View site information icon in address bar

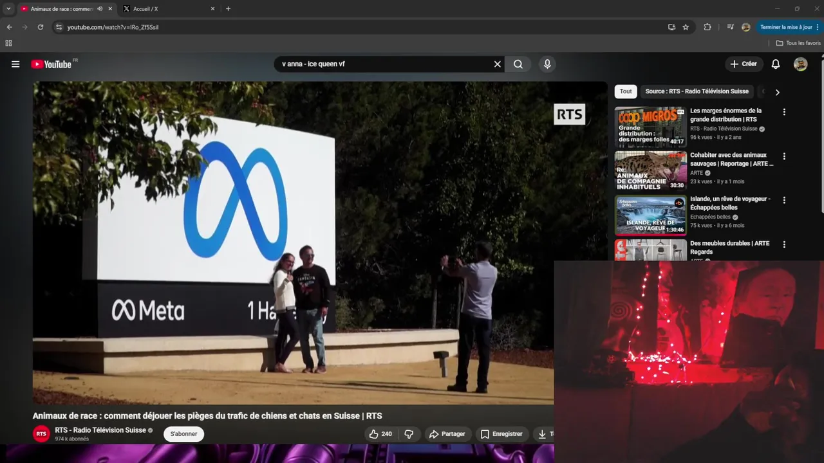(x=59, y=27)
